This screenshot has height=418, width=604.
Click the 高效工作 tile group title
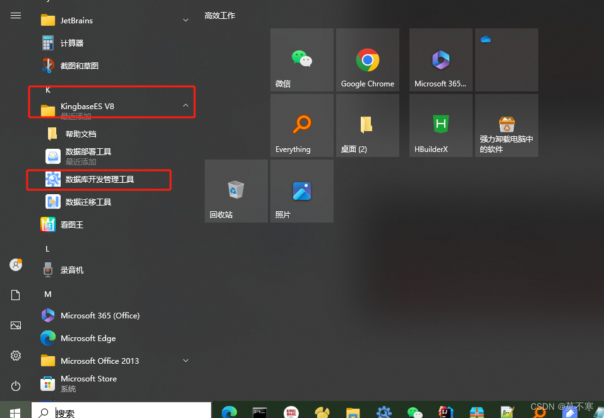pyautogui.click(x=220, y=15)
